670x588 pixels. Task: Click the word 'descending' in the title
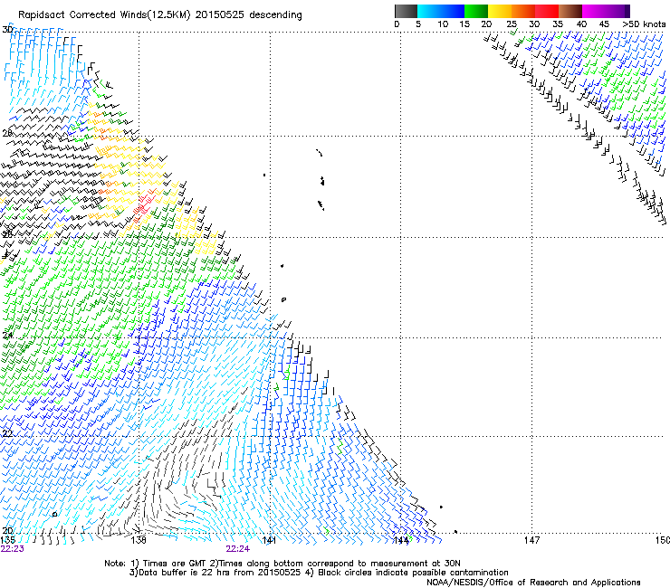coord(275,15)
